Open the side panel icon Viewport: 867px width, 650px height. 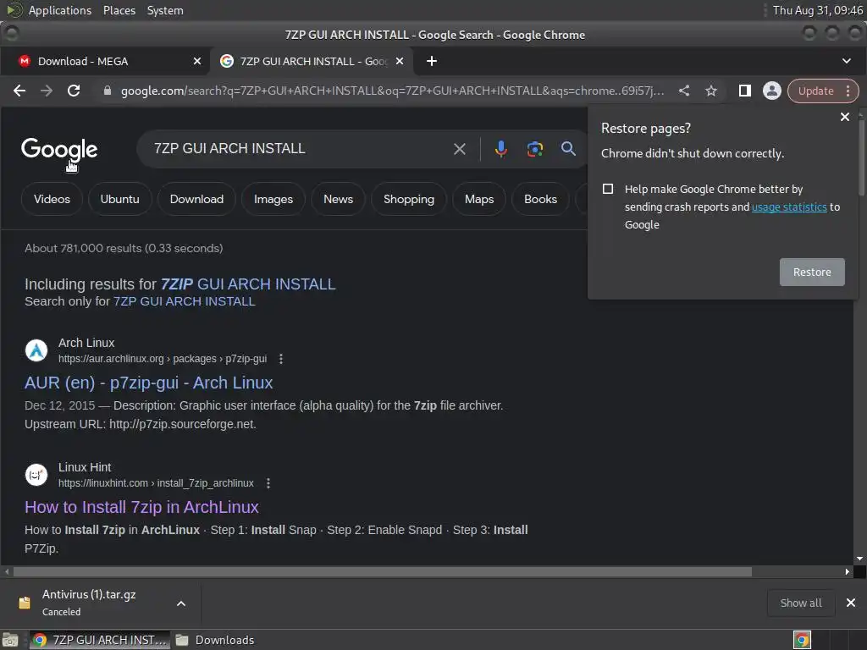745,91
